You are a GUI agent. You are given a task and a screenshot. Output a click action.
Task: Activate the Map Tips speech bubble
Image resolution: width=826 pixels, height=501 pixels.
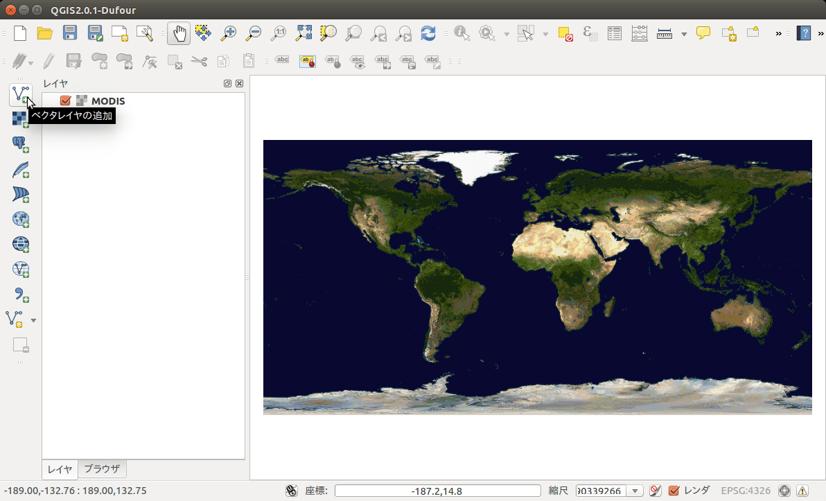coord(703,33)
